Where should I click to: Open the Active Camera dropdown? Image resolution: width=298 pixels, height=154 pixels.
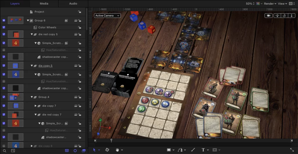click(107, 16)
